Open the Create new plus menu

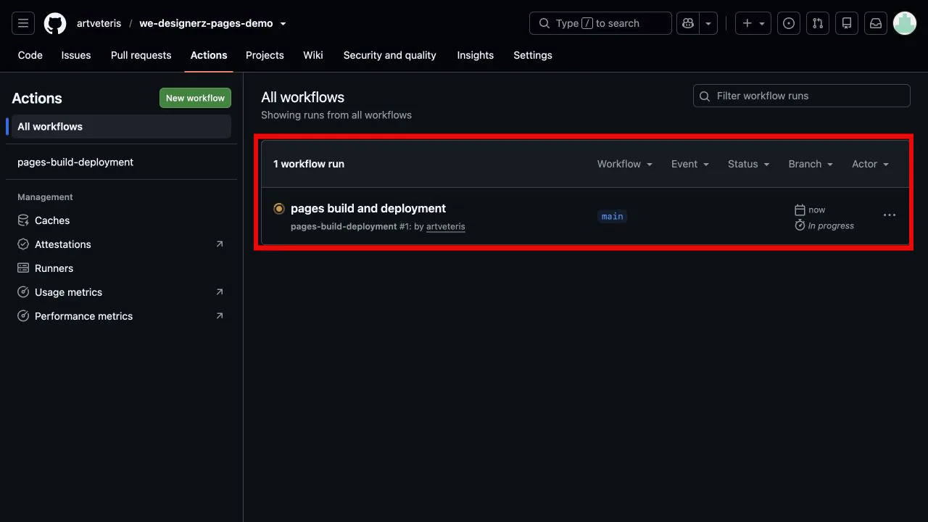click(x=753, y=23)
